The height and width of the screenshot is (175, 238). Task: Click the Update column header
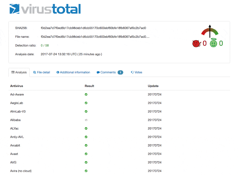point(153,86)
